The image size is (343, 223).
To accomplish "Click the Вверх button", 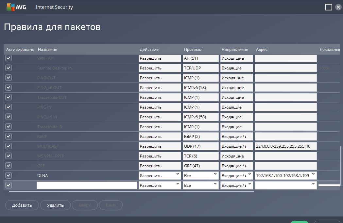I will pos(85,205).
